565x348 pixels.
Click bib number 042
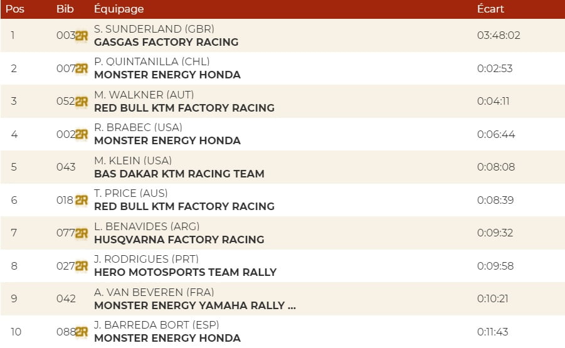[66, 298]
